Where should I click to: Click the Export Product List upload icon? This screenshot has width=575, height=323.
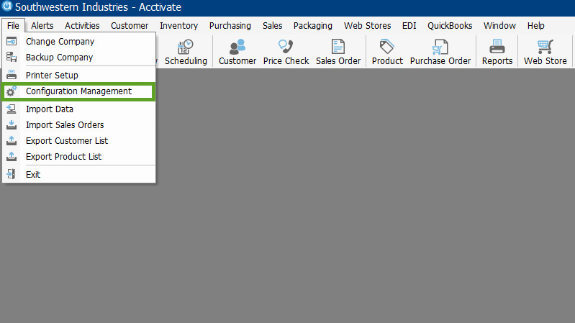(12, 157)
